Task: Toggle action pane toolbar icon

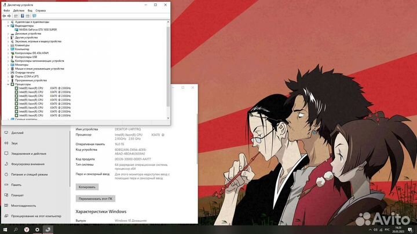Action: (x=28, y=16)
